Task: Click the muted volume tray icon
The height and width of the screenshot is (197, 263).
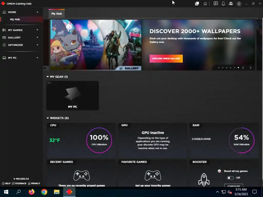Action: (x=230, y=192)
